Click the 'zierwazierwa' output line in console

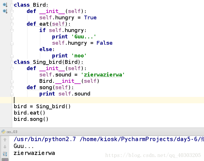(x=34, y=153)
